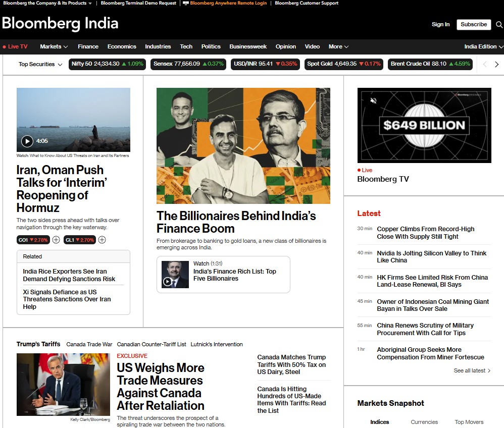Play the Iran threats video clip
The image size is (504, 428).
click(27, 141)
